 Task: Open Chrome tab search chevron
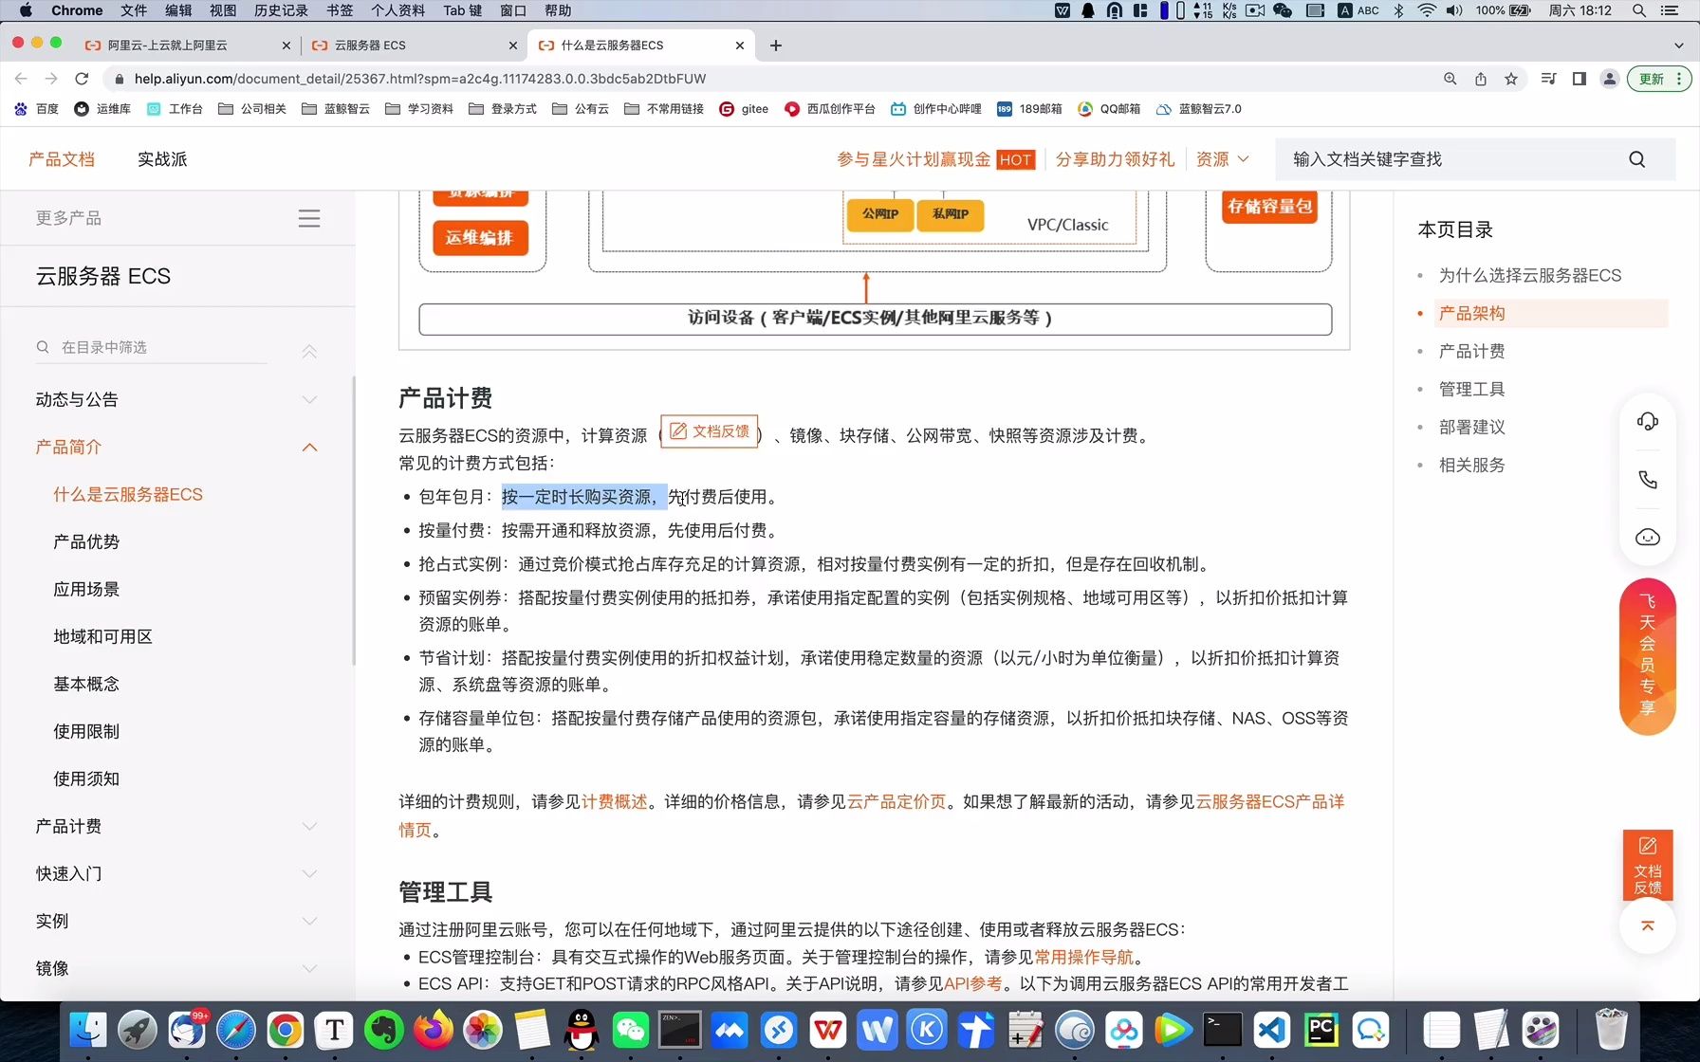coord(1678,46)
